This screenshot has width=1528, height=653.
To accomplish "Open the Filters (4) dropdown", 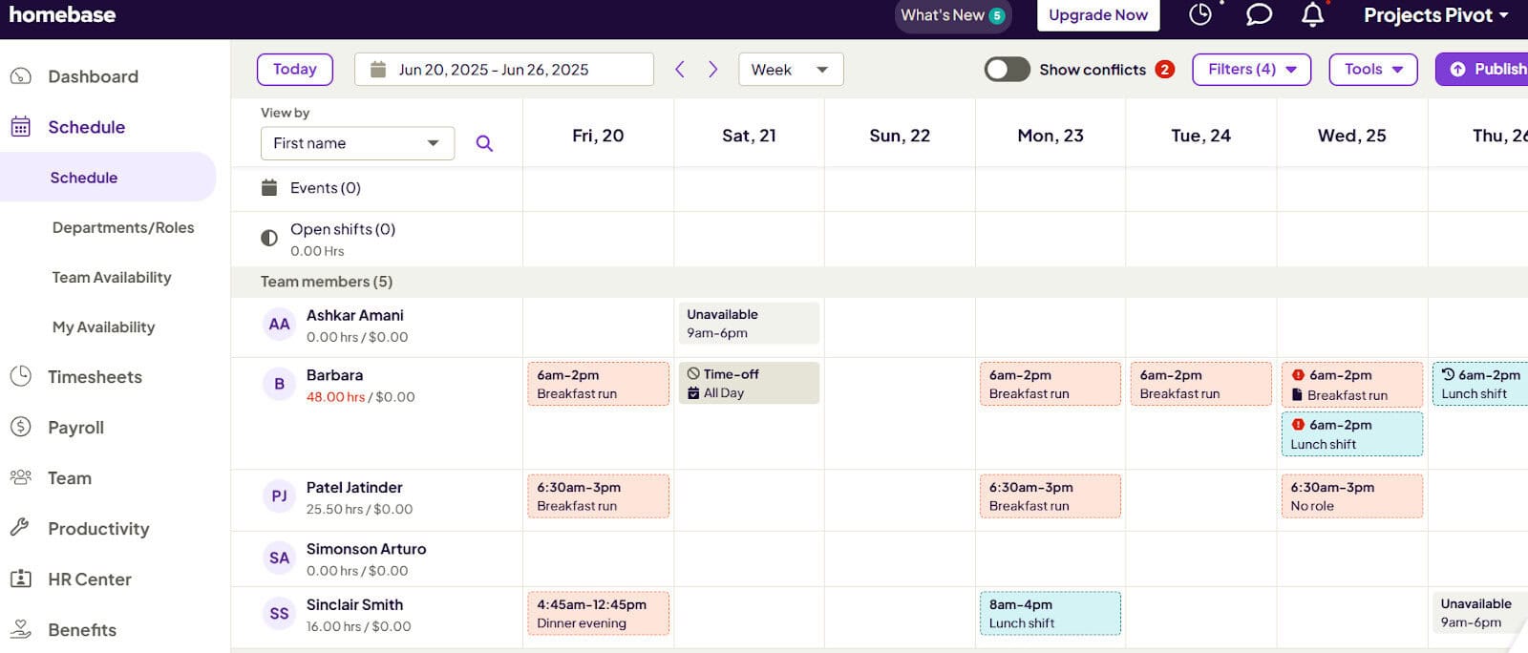I will [1251, 69].
